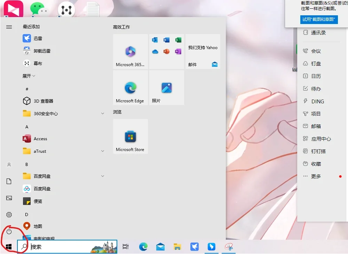This screenshot has height=254, width=348.
Task: Open Documents icon in Start sidebar
Action: point(9,181)
